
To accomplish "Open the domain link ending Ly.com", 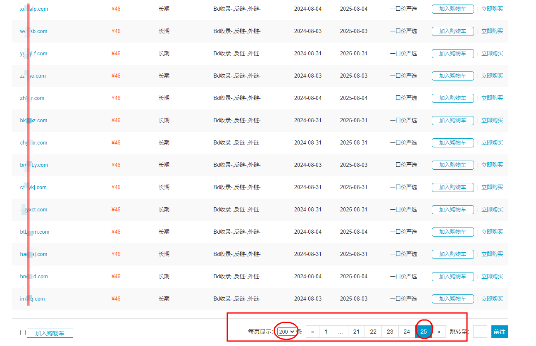I will click(x=34, y=165).
